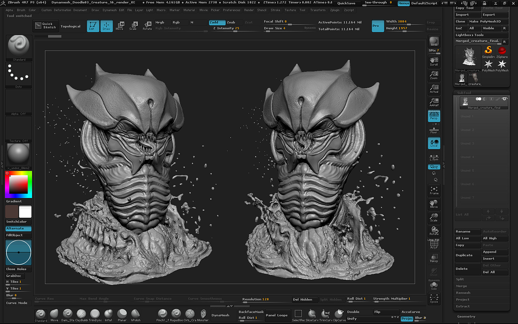Open the Alpha Off picker
The image size is (518, 324).
(x=18, y=102)
